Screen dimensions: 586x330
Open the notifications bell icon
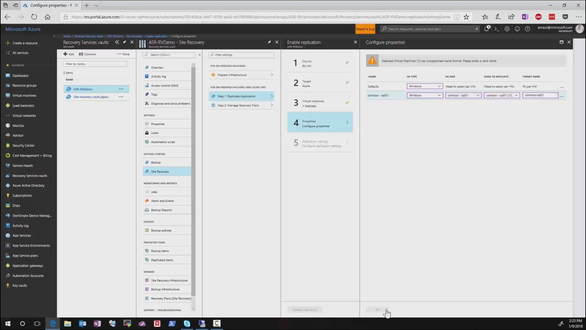(x=487, y=29)
